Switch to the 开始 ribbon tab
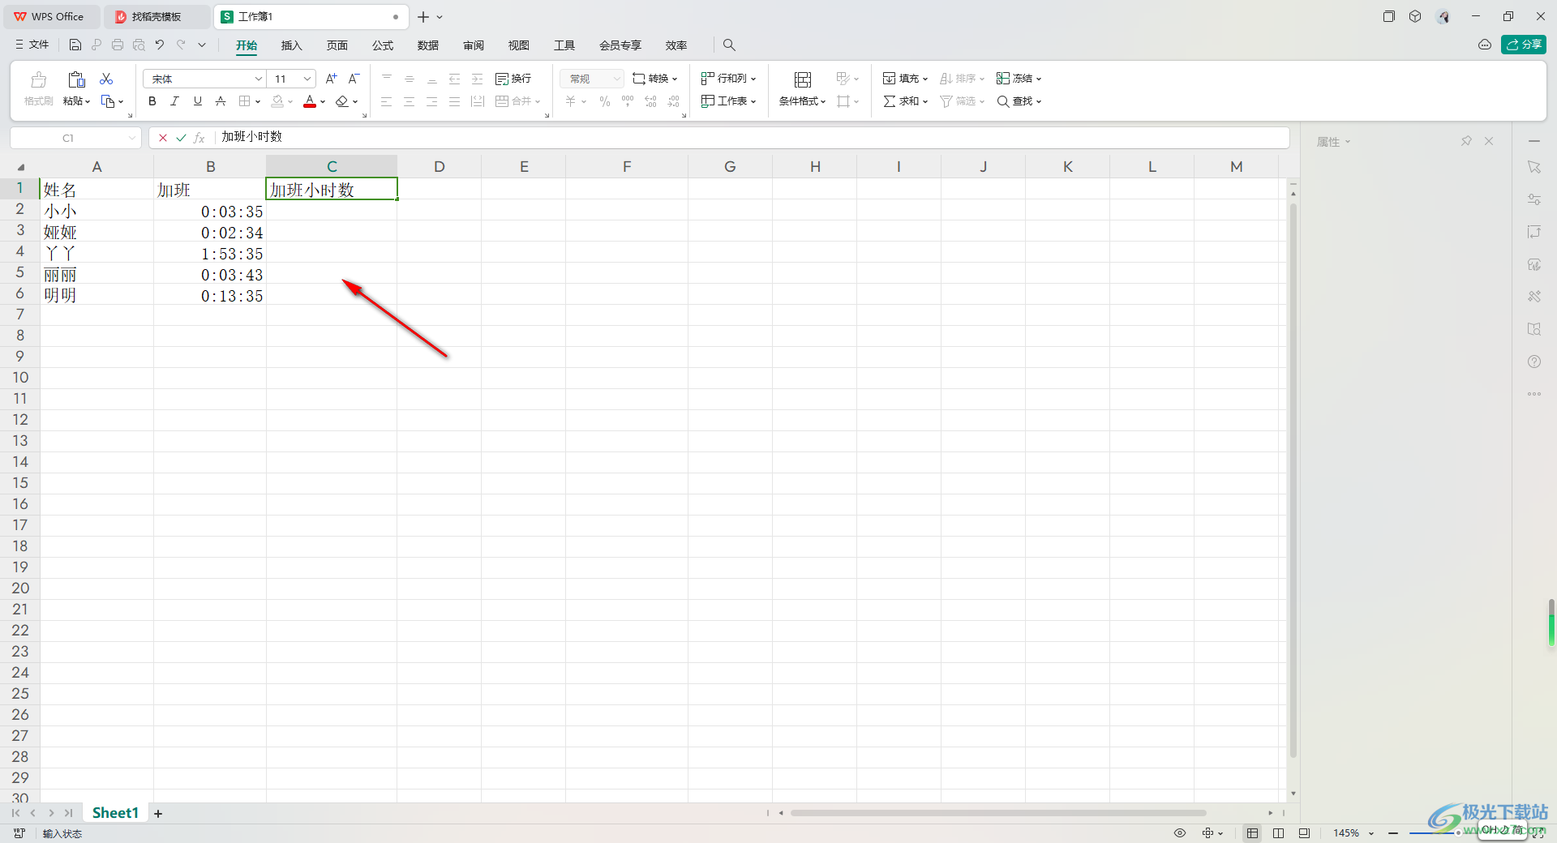 pyautogui.click(x=247, y=45)
